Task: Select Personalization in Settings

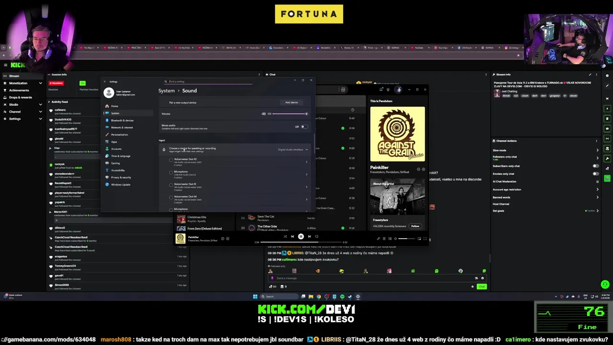Action: 128,135
